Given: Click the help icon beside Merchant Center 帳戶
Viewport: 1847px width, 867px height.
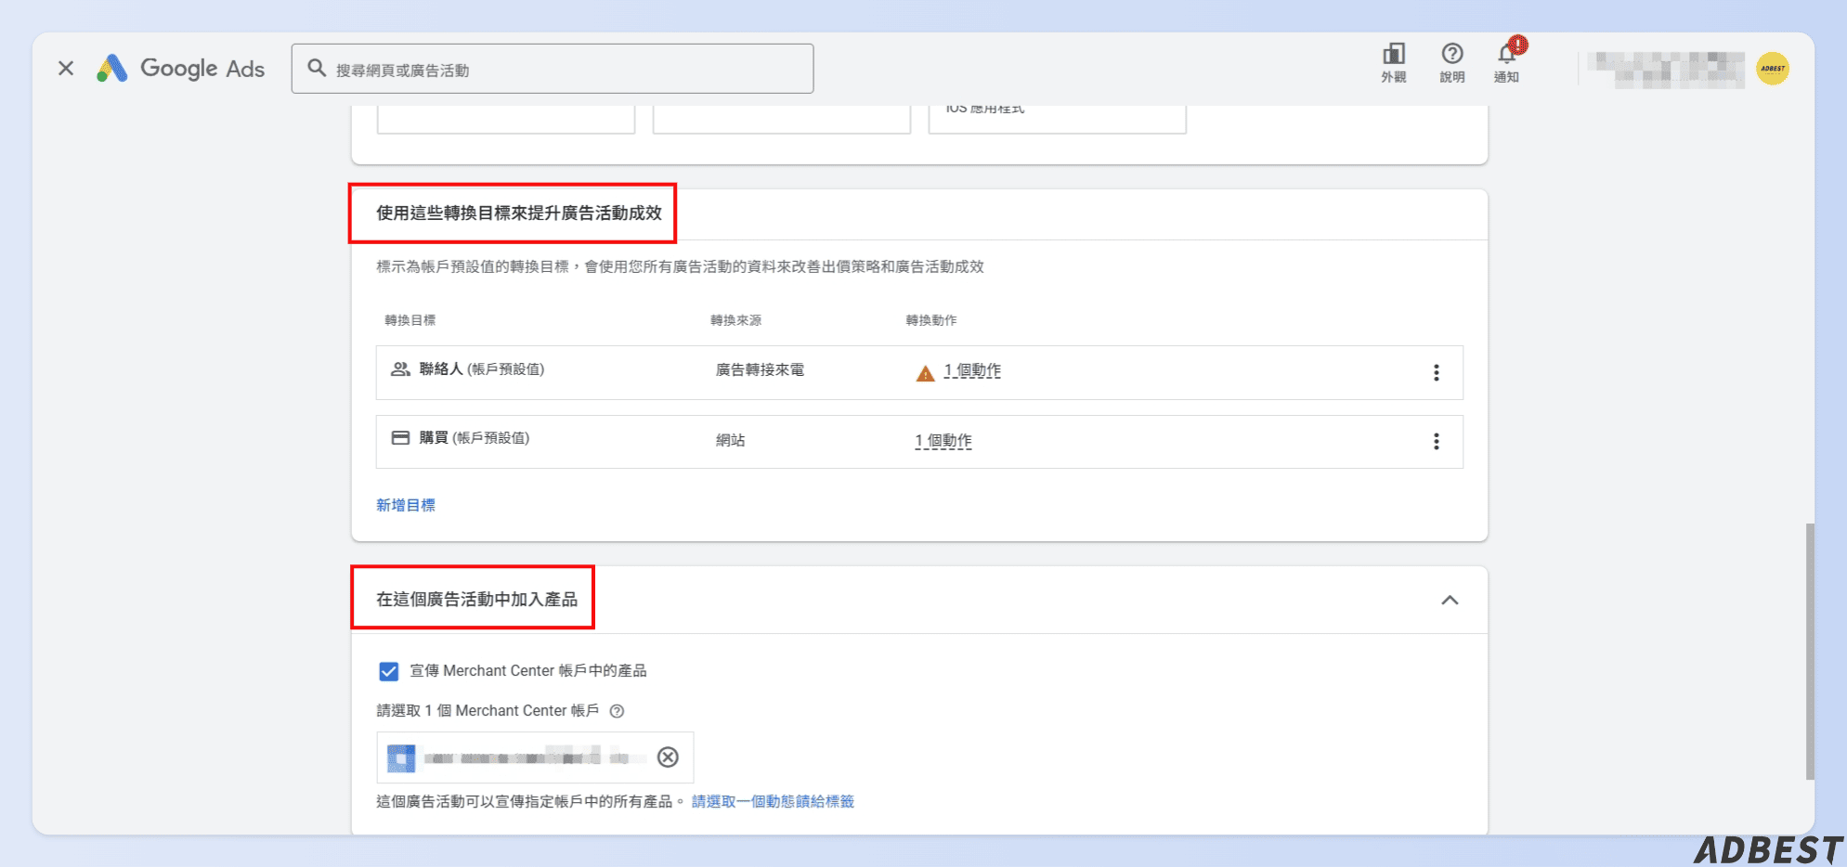Looking at the screenshot, I should tap(617, 711).
